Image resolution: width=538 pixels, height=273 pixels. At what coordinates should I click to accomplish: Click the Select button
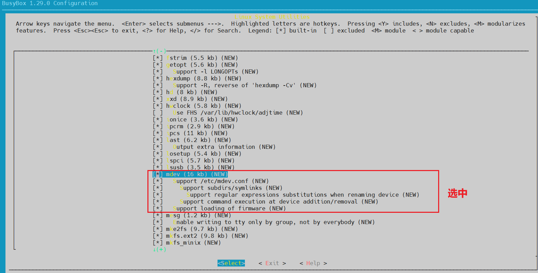(x=231, y=263)
